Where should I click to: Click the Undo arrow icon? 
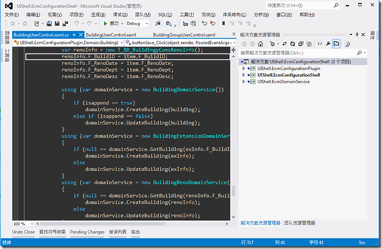coord(77,23)
